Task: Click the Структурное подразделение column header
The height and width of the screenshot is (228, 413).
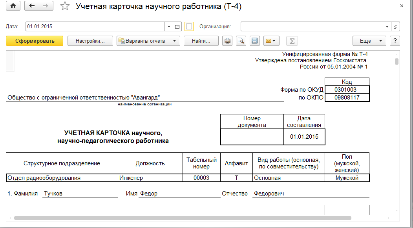Action: 62,163
